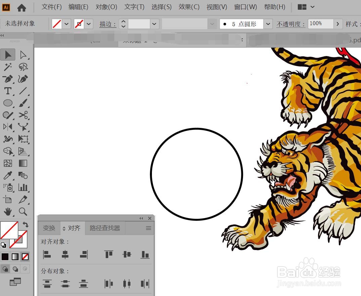This screenshot has width=361, height=296.
Task: Open the 对象(O) menu
Action: click(106, 7)
